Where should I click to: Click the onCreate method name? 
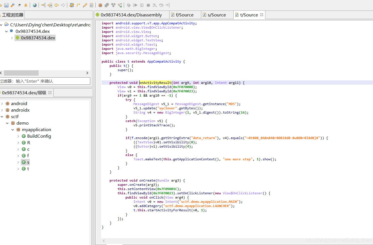[147, 180]
